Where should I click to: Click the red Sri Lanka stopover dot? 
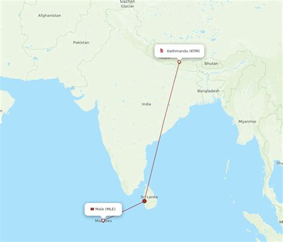pyautogui.click(x=144, y=201)
